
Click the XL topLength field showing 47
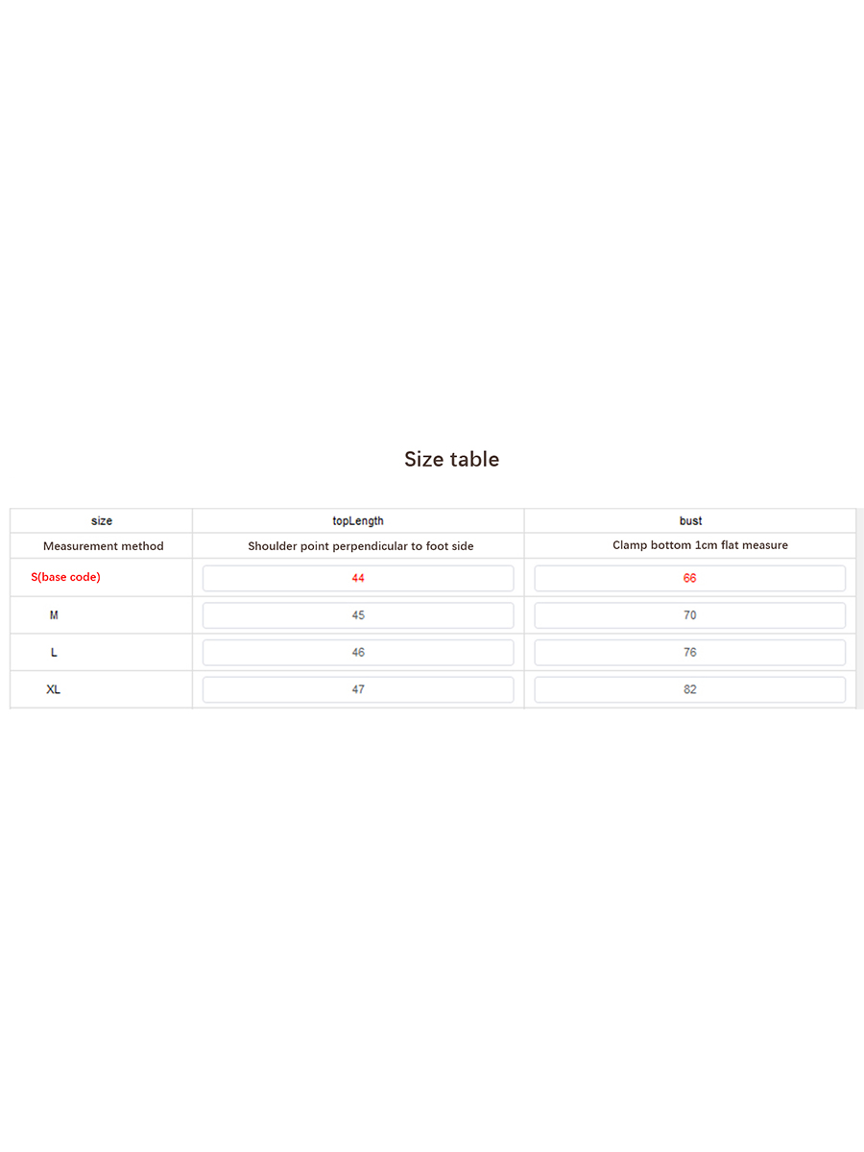tap(358, 689)
